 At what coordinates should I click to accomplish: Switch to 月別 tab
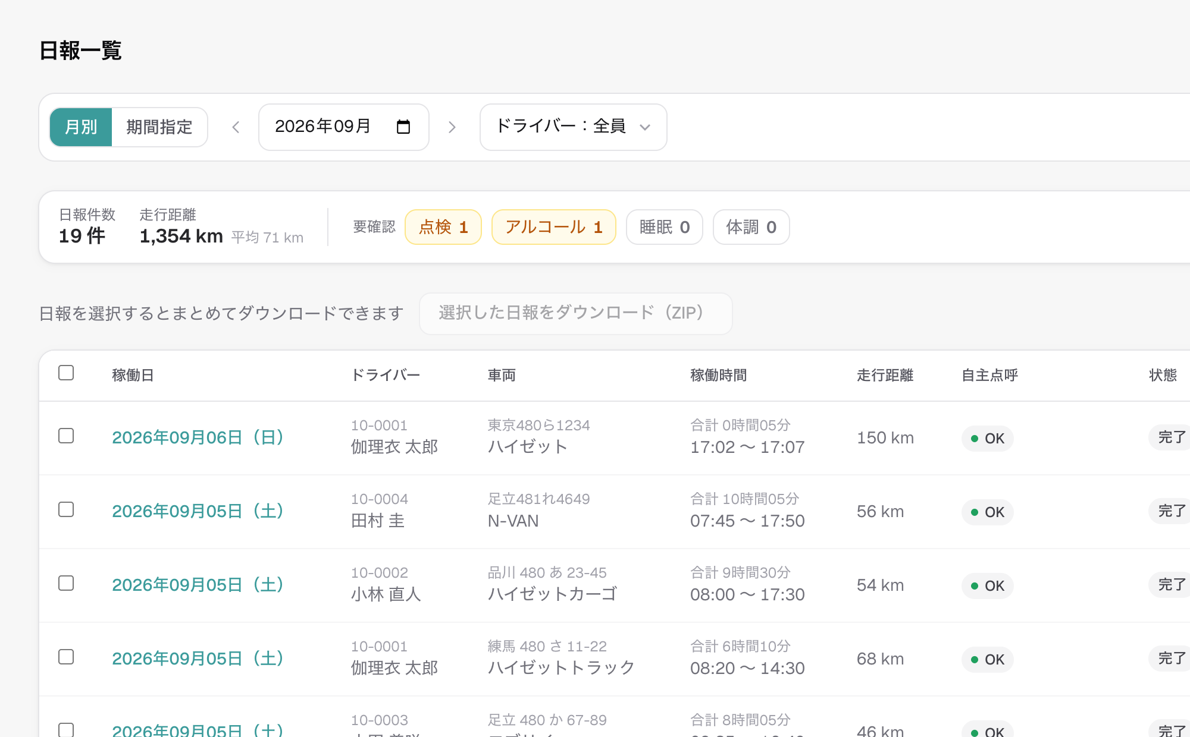pyautogui.click(x=81, y=127)
